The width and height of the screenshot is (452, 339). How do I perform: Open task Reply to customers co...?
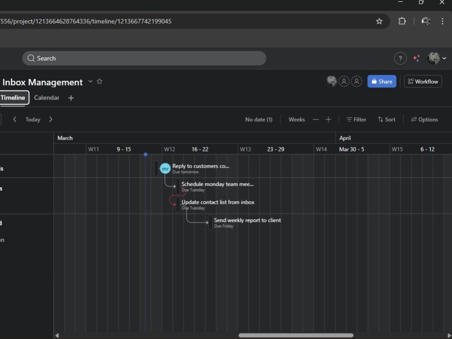201,166
